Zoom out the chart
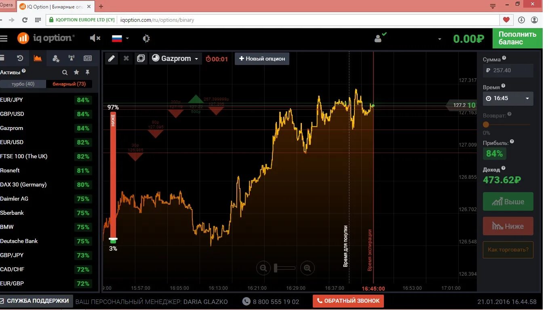552x310 pixels. [263, 268]
